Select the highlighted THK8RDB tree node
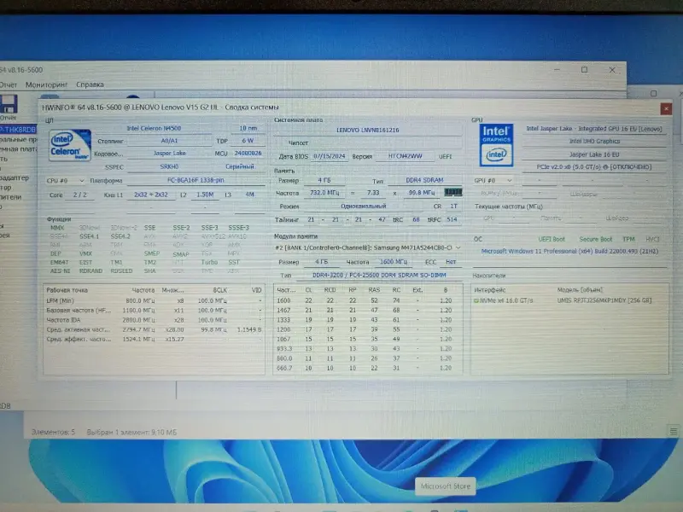This screenshot has height=512, width=683. click(x=15, y=129)
